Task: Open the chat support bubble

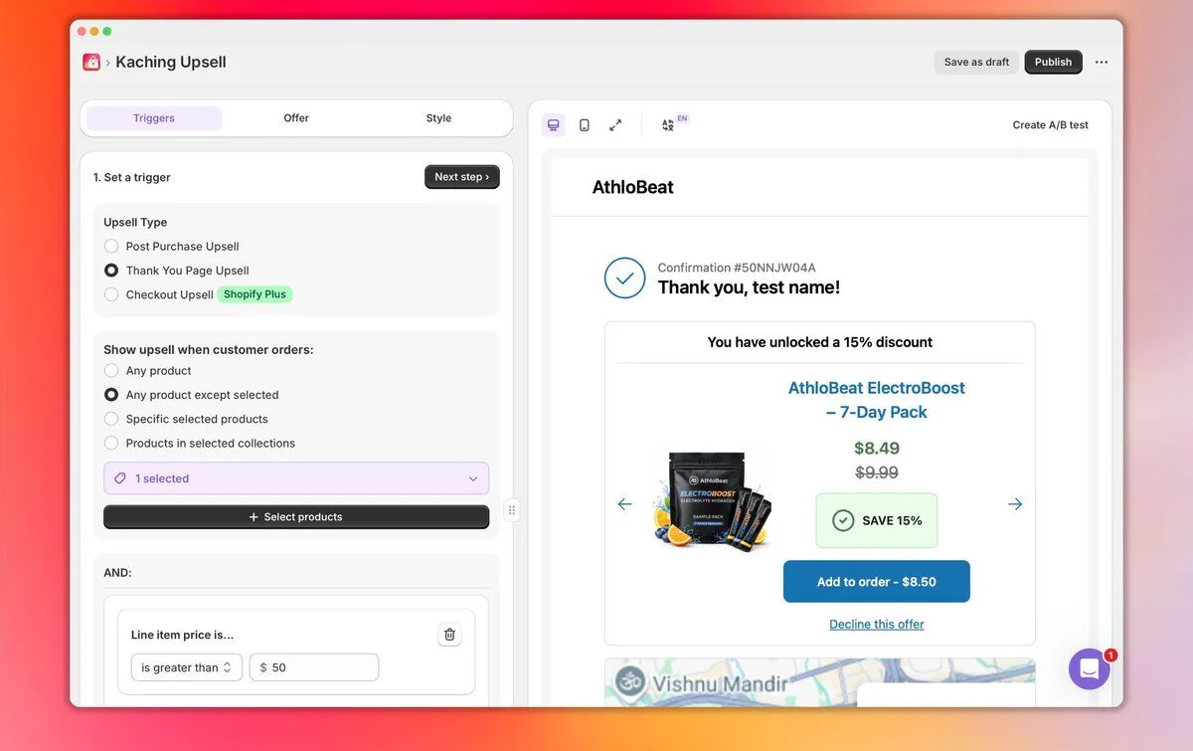Action: click(x=1089, y=669)
